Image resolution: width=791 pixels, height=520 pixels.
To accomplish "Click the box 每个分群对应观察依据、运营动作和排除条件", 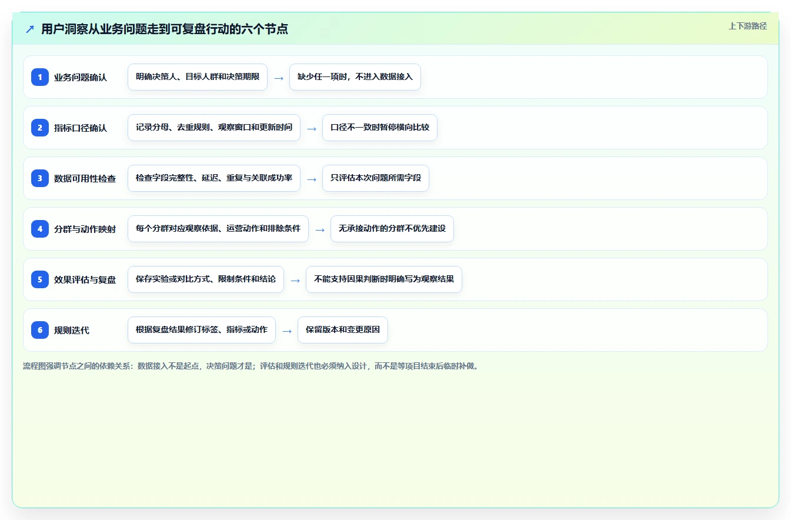I will pyautogui.click(x=218, y=229).
